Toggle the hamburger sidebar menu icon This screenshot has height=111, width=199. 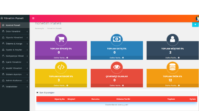click(x=33, y=18)
